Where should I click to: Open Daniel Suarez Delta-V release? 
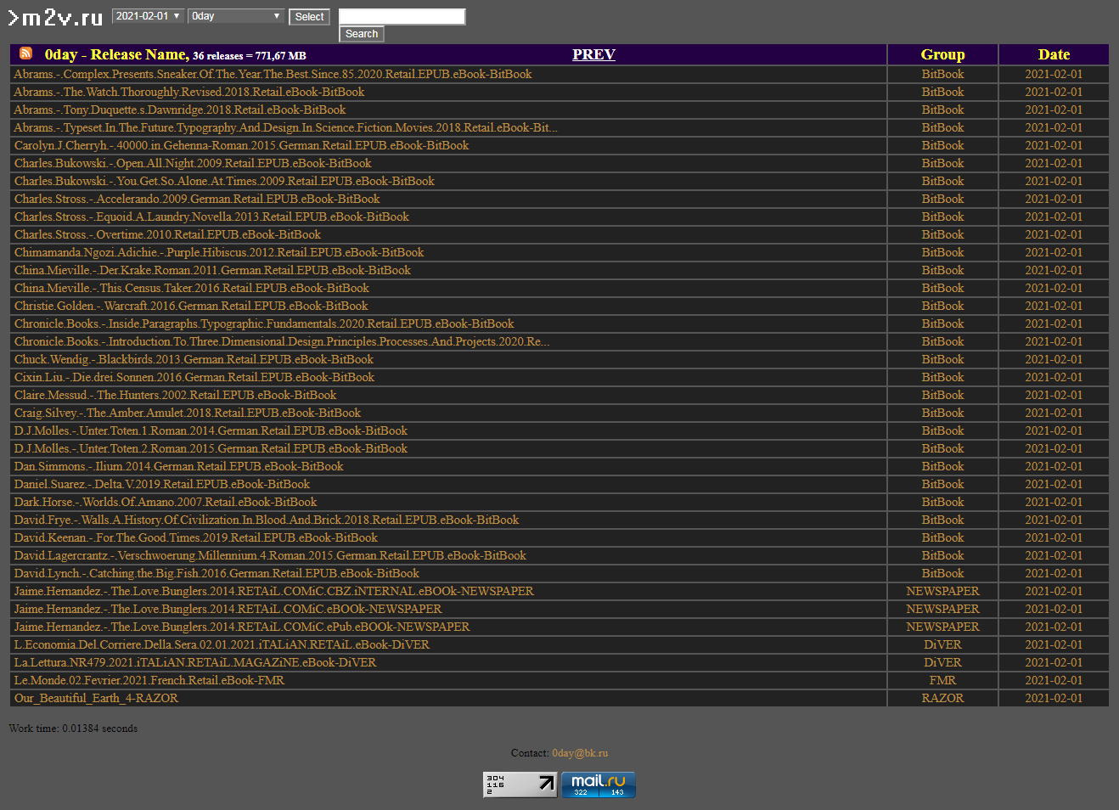(x=162, y=484)
